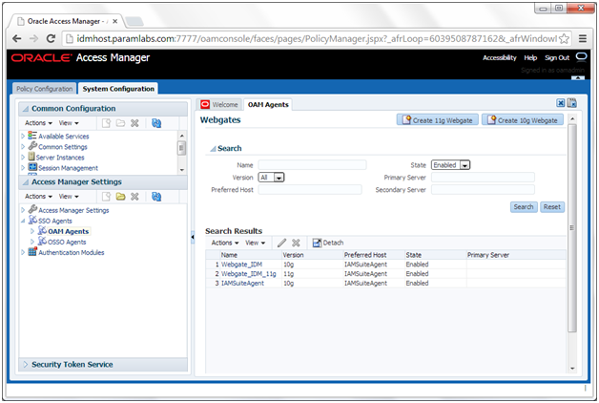Click Common Configuration open folder icon
The height and width of the screenshot is (403, 599).
pyautogui.click(x=121, y=123)
